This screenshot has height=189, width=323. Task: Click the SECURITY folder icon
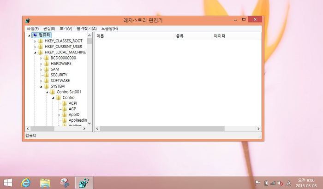pyautogui.click(x=47, y=75)
